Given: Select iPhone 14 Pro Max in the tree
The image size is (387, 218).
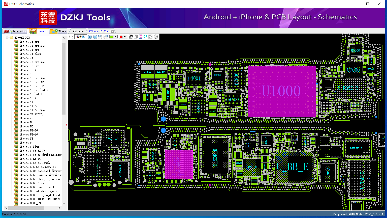Looking at the screenshot, I should click(x=33, y=46).
